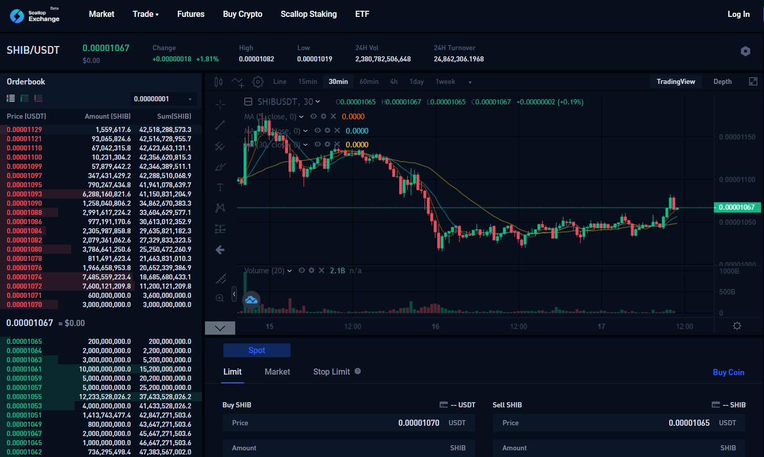Select the trend line drawing tool
The image size is (764, 457).
[220, 125]
